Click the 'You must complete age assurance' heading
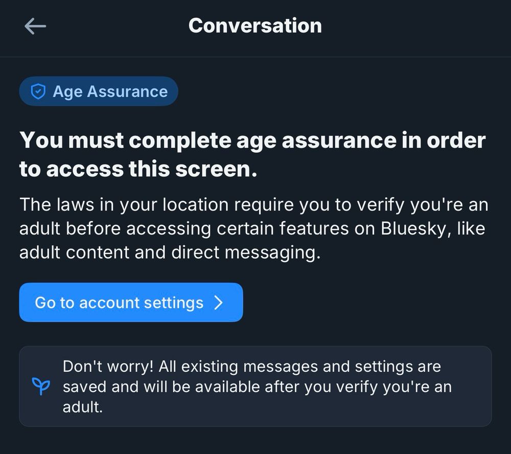This screenshot has width=511, height=454. tap(252, 140)
